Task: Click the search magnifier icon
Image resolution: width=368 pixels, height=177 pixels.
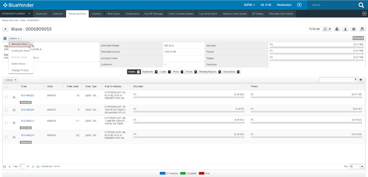Action: [x=361, y=5]
